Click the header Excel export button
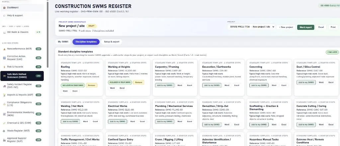 [x=321, y=27]
